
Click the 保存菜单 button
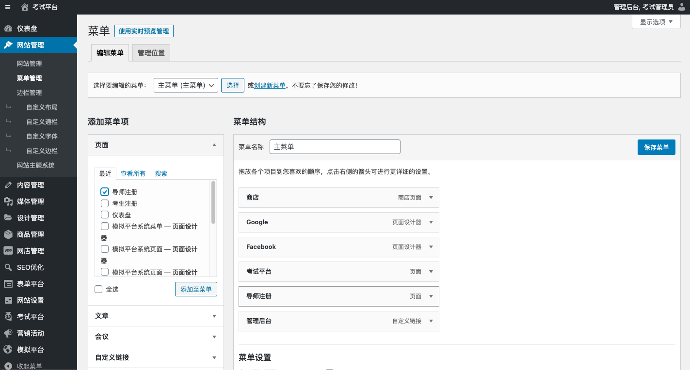coord(656,147)
